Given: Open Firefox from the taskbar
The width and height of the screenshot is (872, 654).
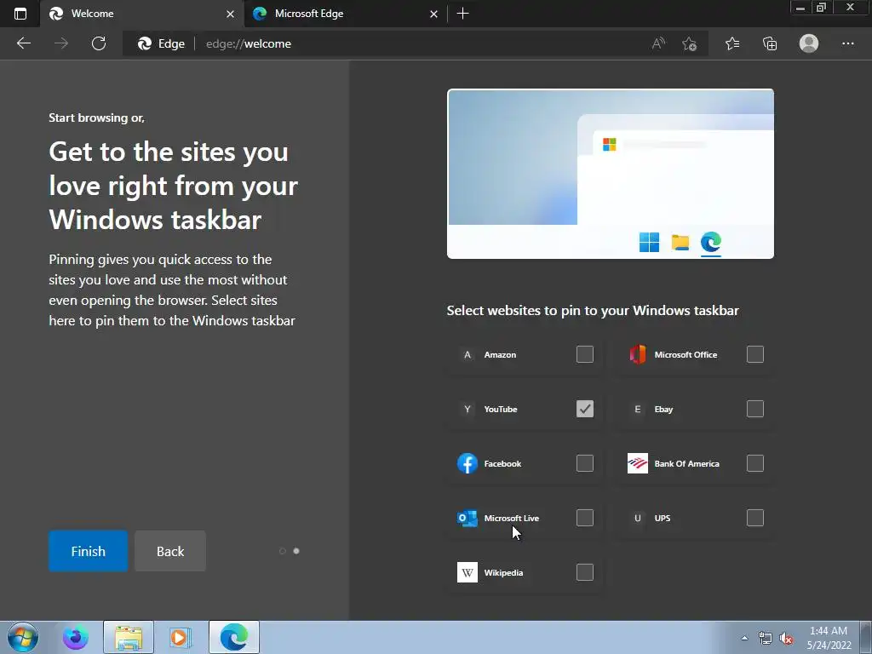Looking at the screenshot, I should [76, 637].
